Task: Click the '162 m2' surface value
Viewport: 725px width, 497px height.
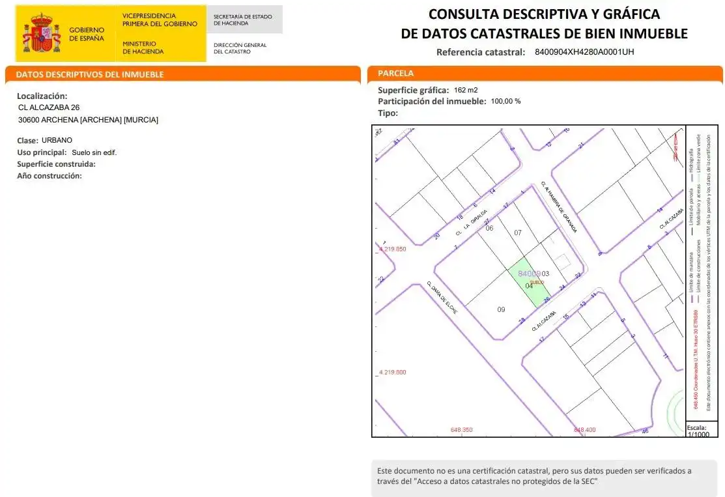Action: click(466, 90)
